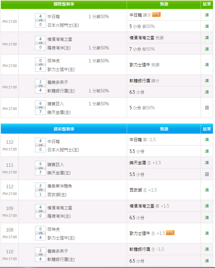Click 養樂多燕子 in game 110's row
This screenshot has width=215, height=268.
coord(58,251)
